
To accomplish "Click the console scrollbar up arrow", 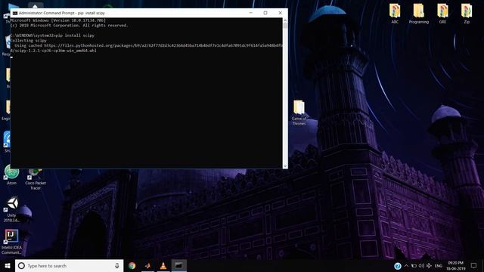I will [x=285, y=20].
